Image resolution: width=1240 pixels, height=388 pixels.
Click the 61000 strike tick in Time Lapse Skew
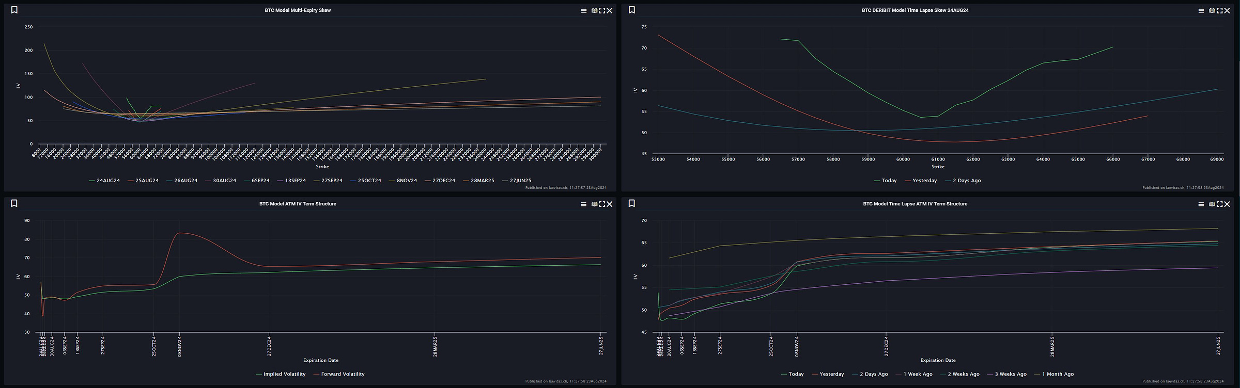[938, 159]
